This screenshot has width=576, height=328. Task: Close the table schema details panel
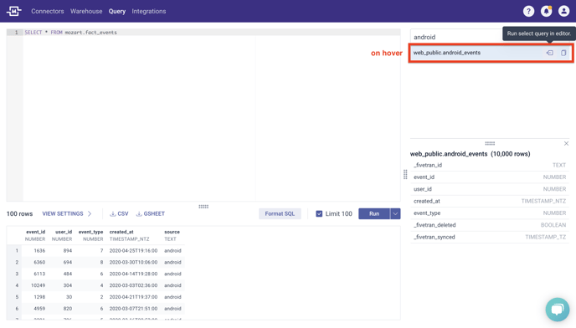pyautogui.click(x=566, y=144)
